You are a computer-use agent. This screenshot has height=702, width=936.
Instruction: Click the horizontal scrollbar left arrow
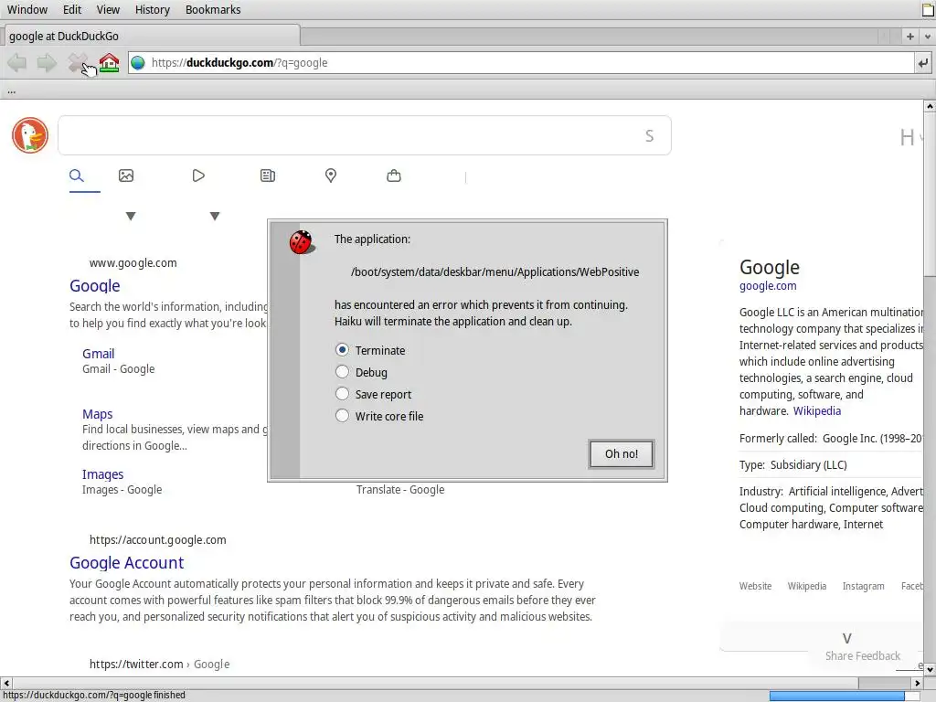[6, 683]
